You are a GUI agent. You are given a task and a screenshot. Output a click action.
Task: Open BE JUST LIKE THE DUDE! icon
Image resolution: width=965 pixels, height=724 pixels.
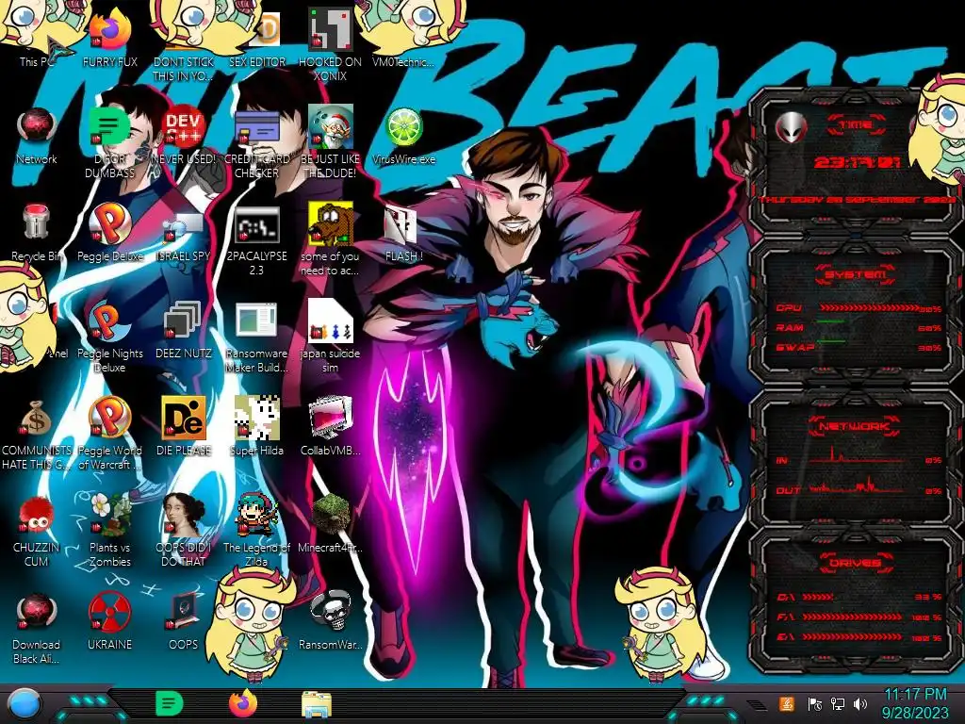(x=330, y=141)
